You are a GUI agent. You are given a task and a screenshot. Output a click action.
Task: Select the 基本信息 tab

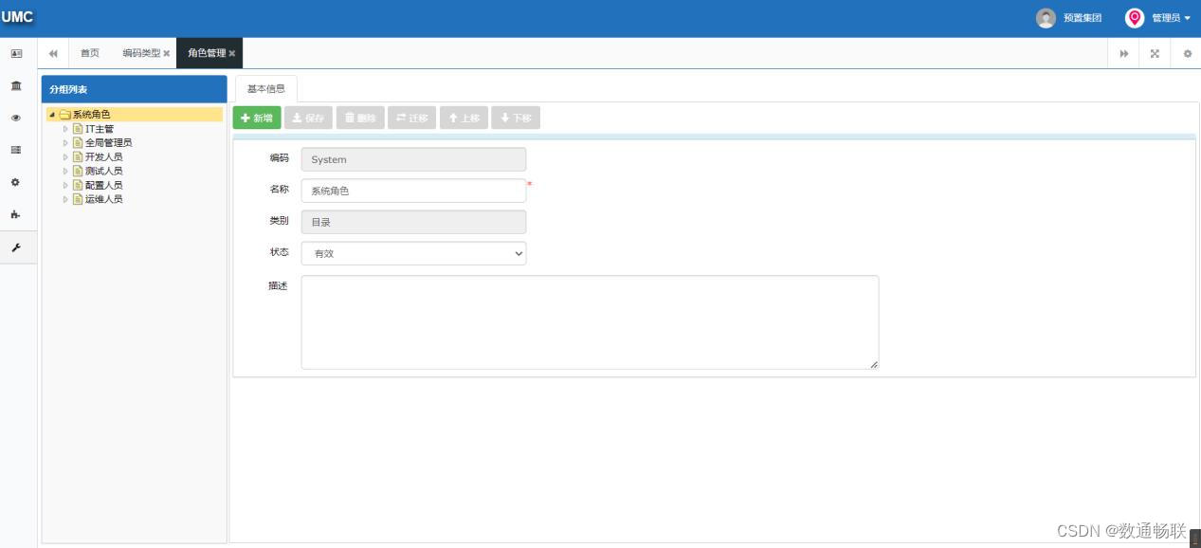(265, 89)
